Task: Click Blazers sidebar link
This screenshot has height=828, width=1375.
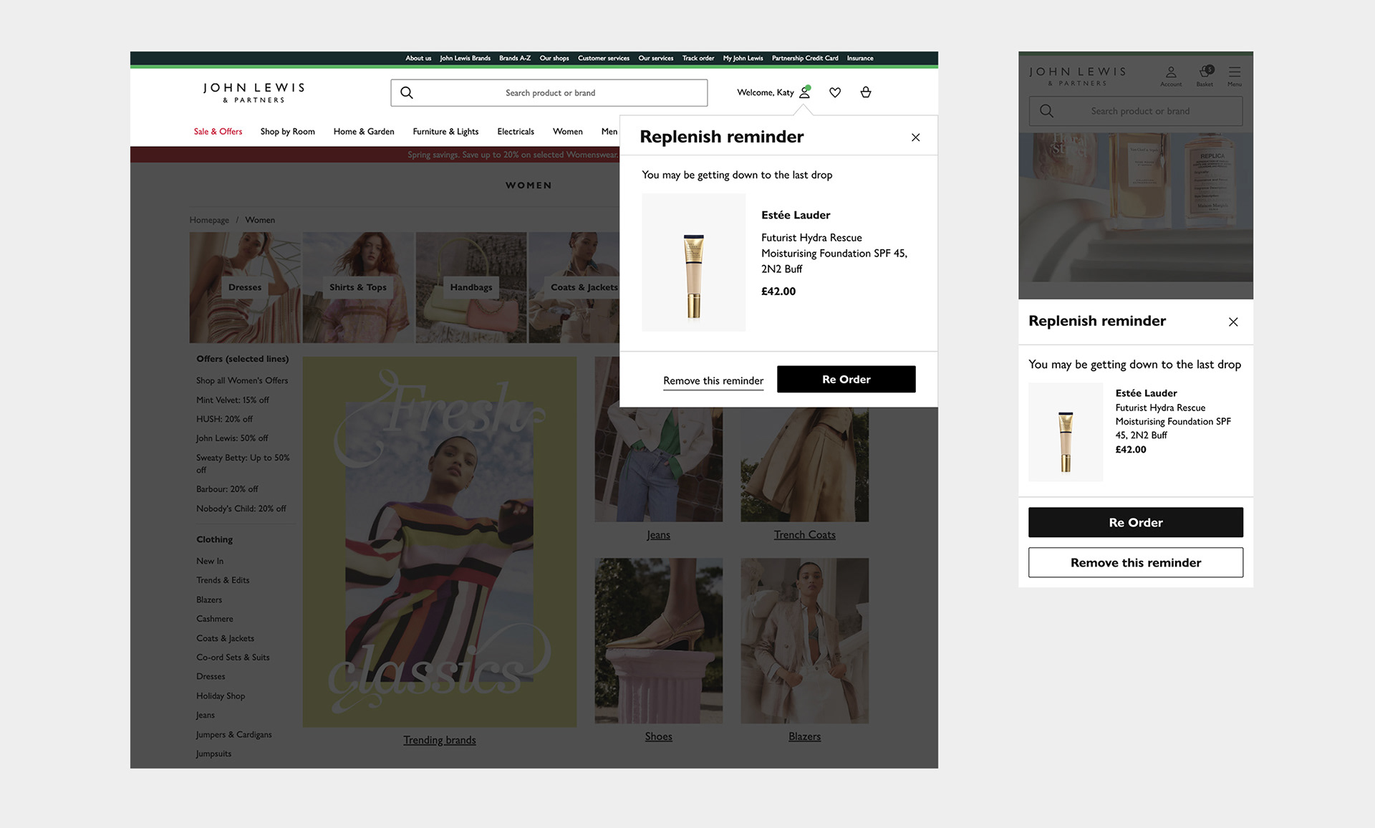Action: tap(209, 600)
